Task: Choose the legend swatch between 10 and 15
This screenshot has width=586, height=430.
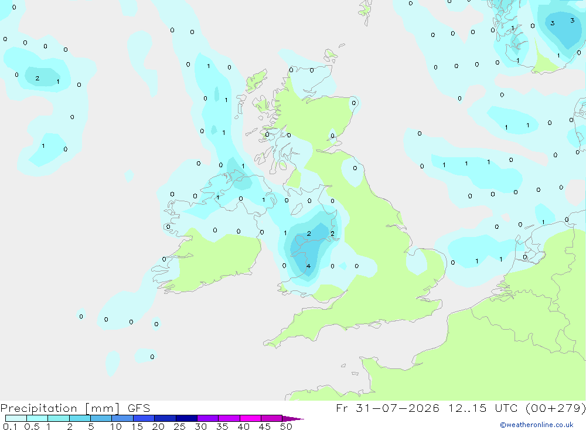Action: (x=122, y=418)
